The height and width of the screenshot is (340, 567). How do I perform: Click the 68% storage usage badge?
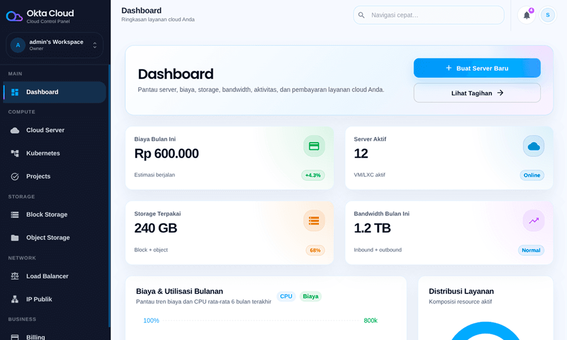[315, 250]
